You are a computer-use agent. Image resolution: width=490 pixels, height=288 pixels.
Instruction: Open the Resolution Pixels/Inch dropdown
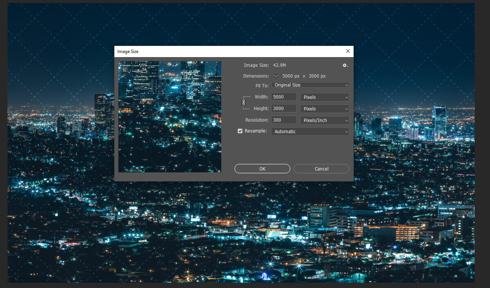point(325,120)
